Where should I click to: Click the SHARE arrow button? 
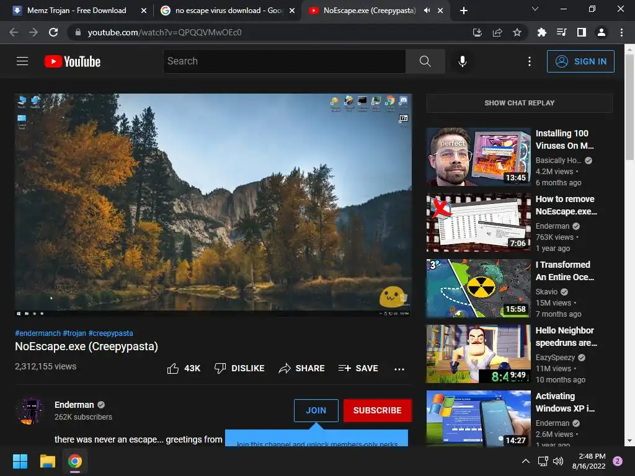point(302,368)
